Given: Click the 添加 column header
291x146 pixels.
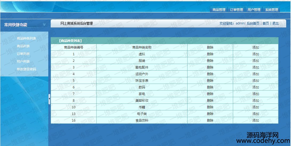Looking at the screenshot, I should coord(256,48).
